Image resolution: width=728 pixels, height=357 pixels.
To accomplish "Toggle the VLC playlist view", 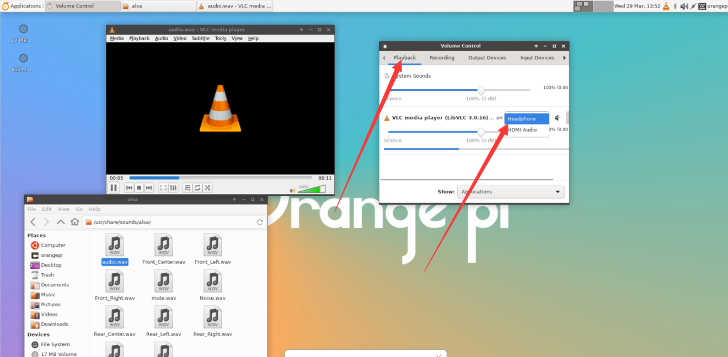I will [x=188, y=188].
